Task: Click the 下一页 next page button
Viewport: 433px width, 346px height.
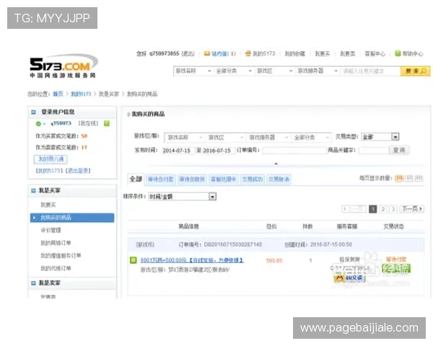Action: (x=412, y=209)
